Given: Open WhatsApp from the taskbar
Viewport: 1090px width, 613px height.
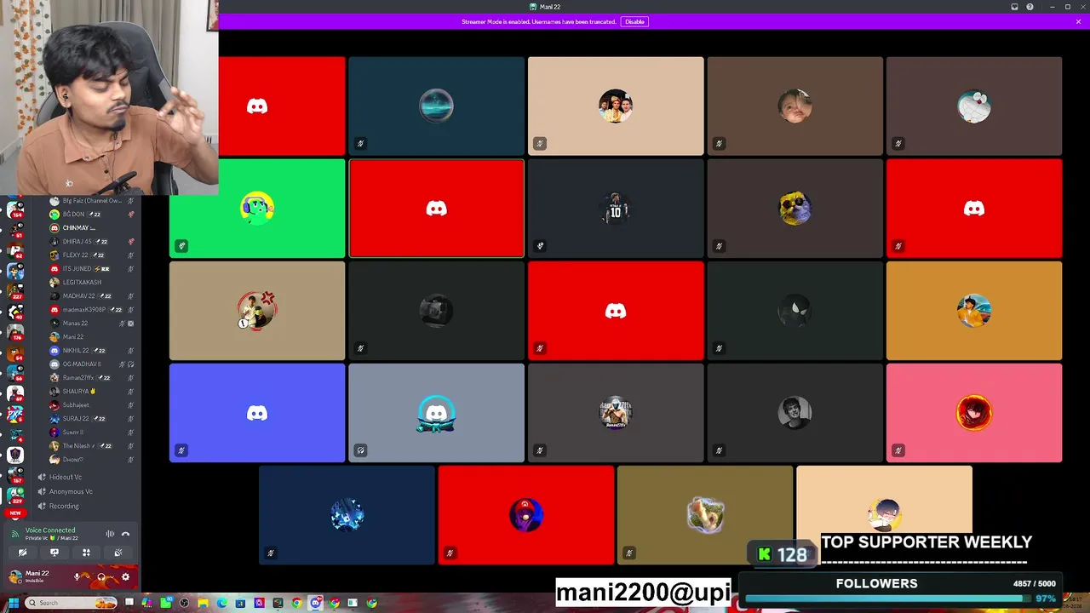Looking at the screenshot, I should click(165, 603).
